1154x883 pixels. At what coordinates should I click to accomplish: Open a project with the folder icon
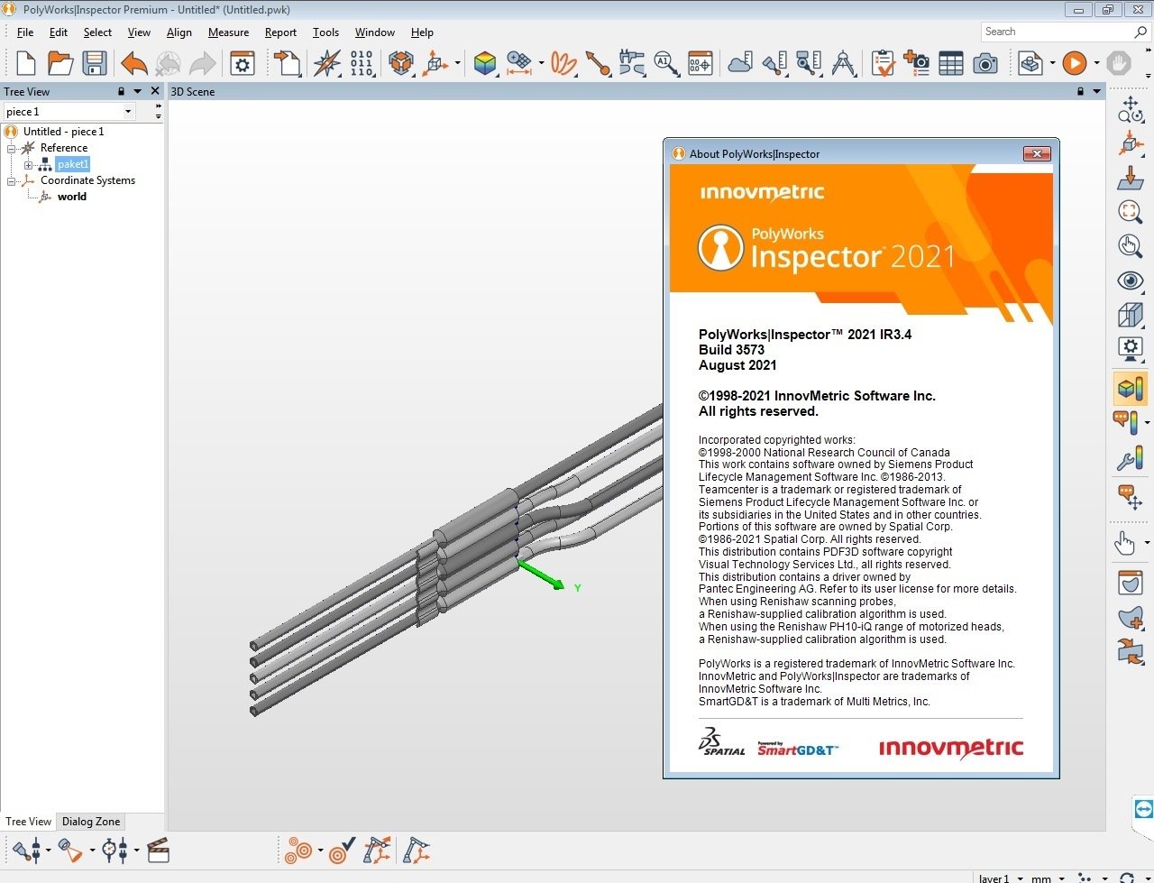60,63
